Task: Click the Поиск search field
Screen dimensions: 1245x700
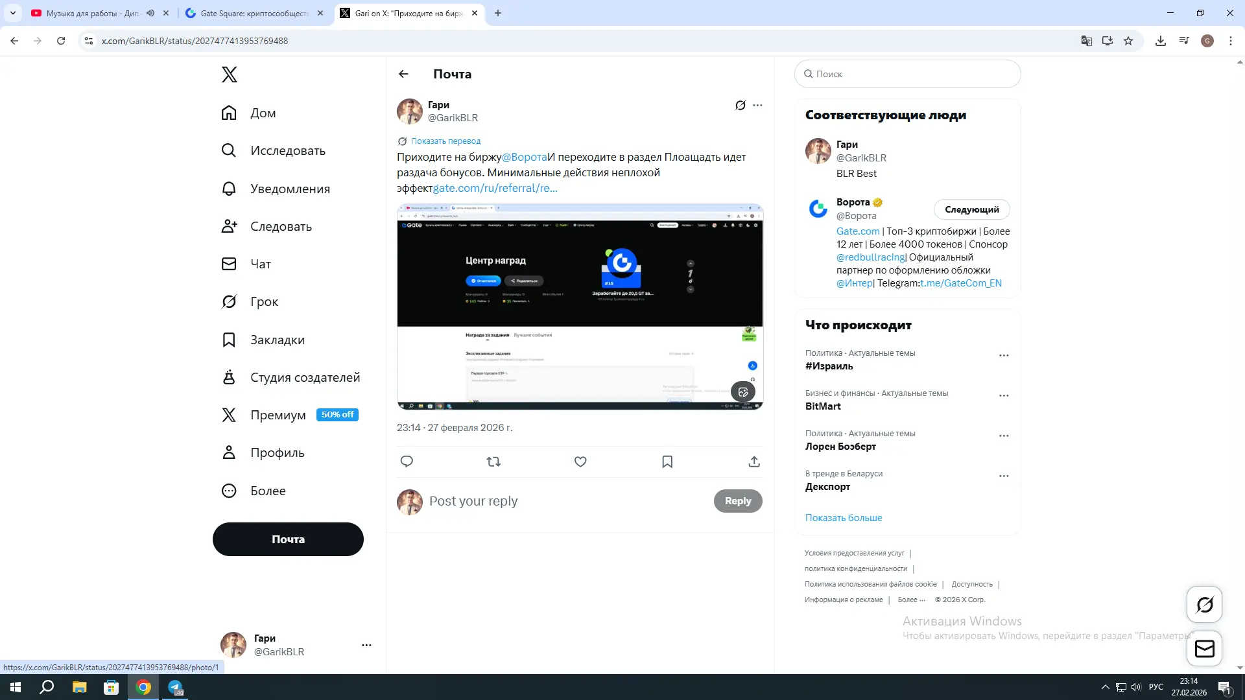Action: point(908,74)
